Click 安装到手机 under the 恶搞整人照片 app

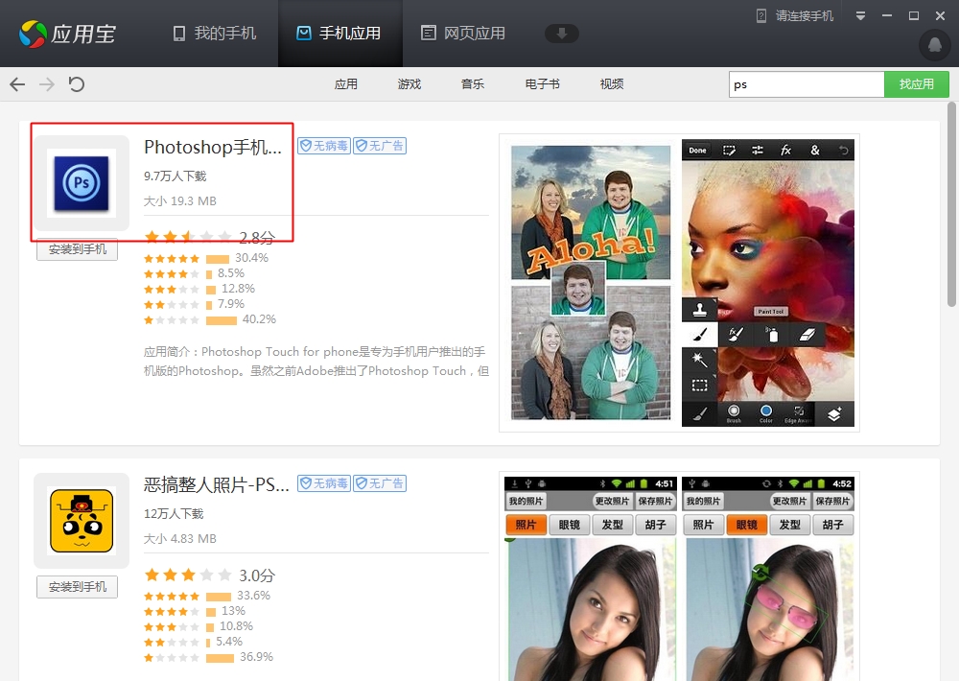tap(77, 587)
